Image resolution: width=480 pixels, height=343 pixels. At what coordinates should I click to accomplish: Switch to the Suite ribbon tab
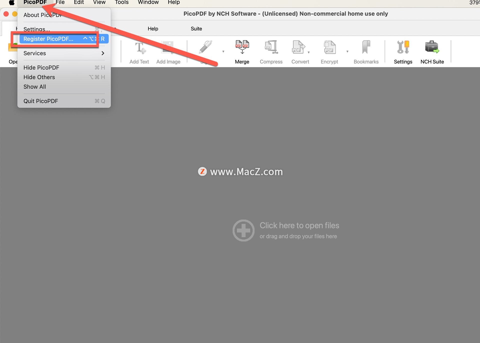196,29
